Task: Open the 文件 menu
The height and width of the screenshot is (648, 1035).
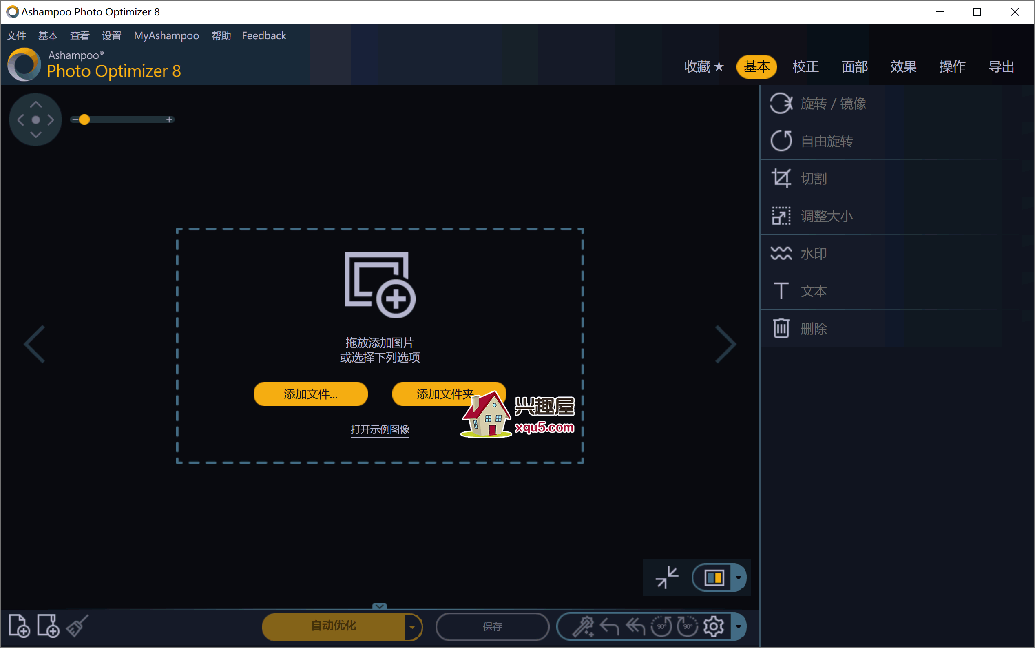Action: click(16, 35)
